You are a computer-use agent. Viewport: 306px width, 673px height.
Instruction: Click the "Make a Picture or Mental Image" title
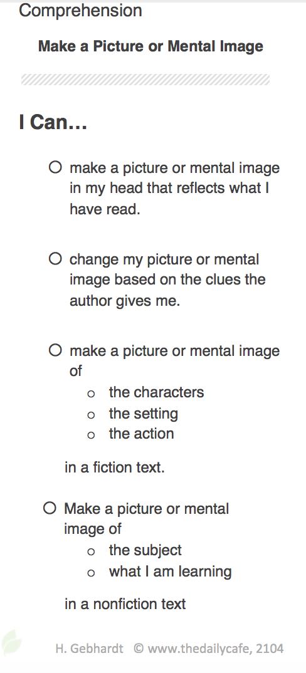click(x=151, y=46)
